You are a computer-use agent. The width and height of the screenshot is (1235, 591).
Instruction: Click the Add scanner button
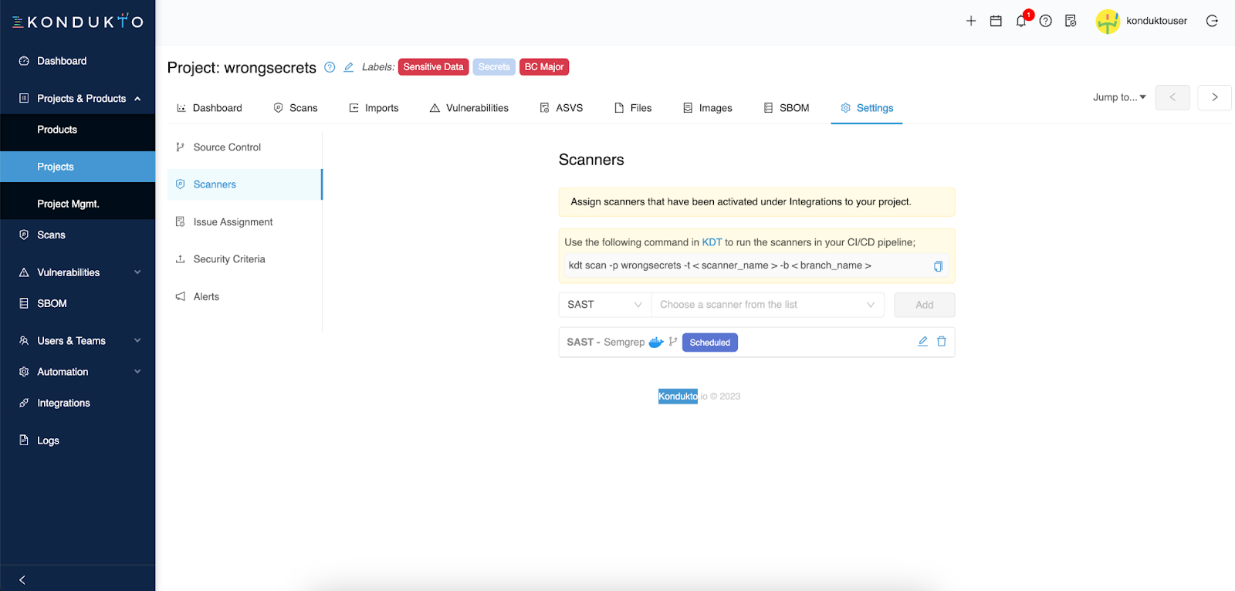tap(925, 305)
